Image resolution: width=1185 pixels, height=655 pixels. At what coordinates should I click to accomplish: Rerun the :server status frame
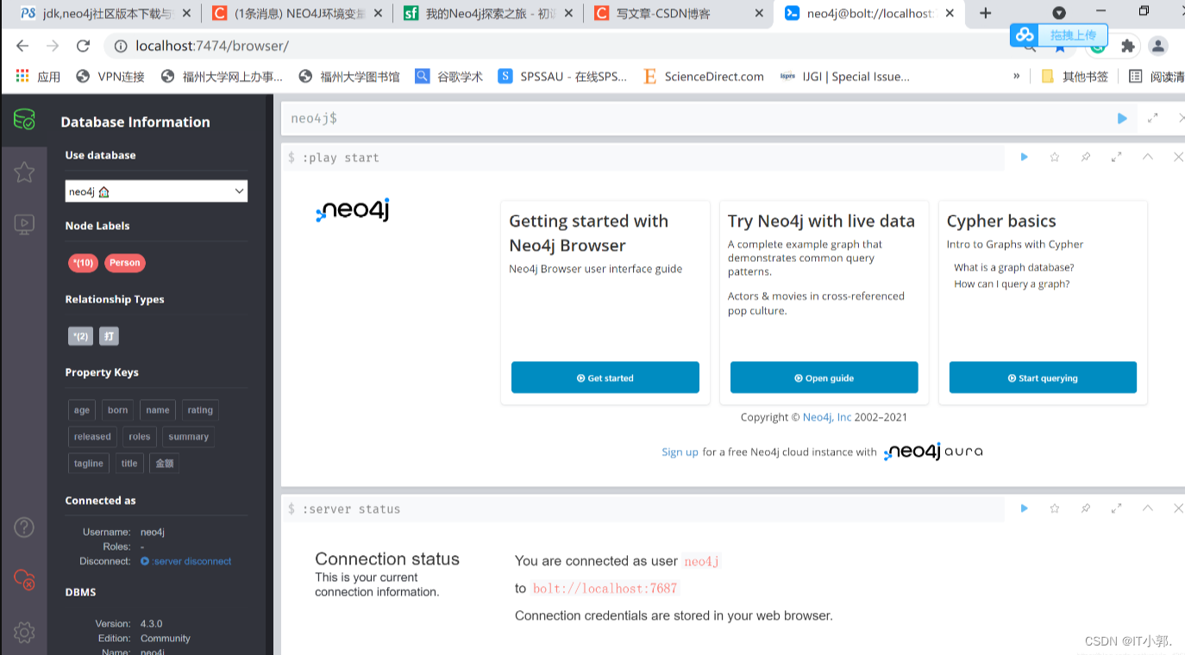click(1024, 508)
